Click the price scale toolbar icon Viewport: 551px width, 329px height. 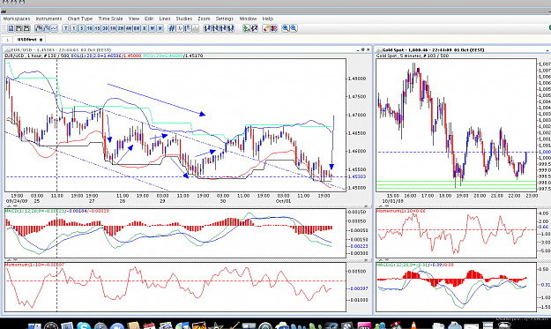pos(187,28)
